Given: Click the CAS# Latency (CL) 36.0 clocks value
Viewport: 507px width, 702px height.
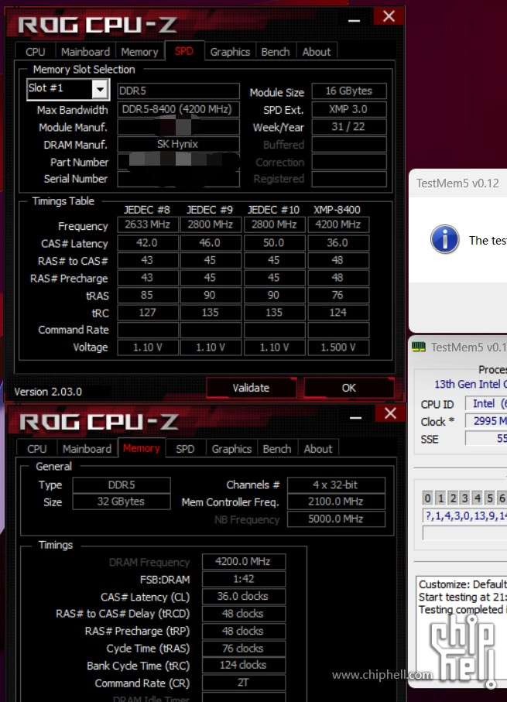Looking at the screenshot, I should (244, 596).
